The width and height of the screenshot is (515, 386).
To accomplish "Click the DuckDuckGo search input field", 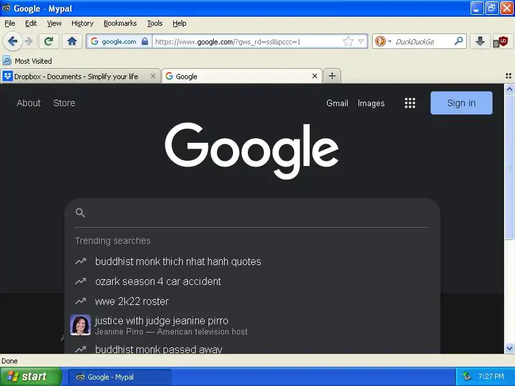I will pos(423,42).
